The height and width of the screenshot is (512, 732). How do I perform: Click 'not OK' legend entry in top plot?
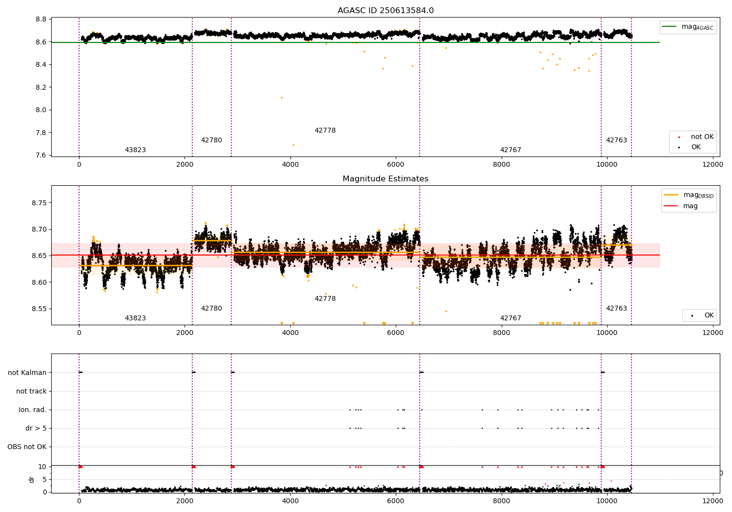click(694, 137)
